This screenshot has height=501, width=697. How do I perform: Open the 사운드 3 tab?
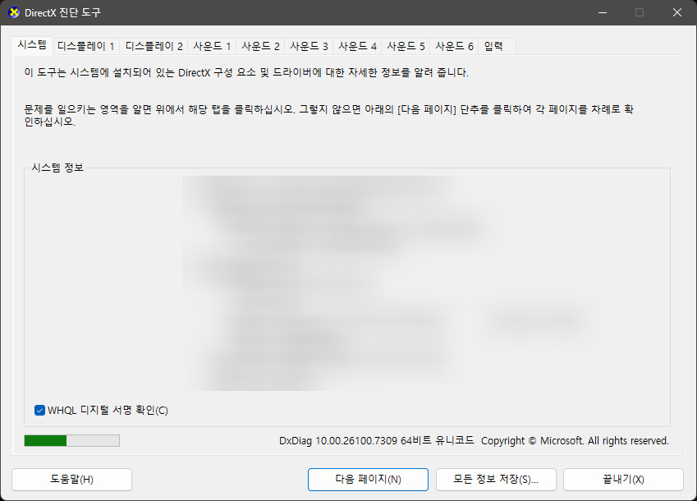point(310,46)
